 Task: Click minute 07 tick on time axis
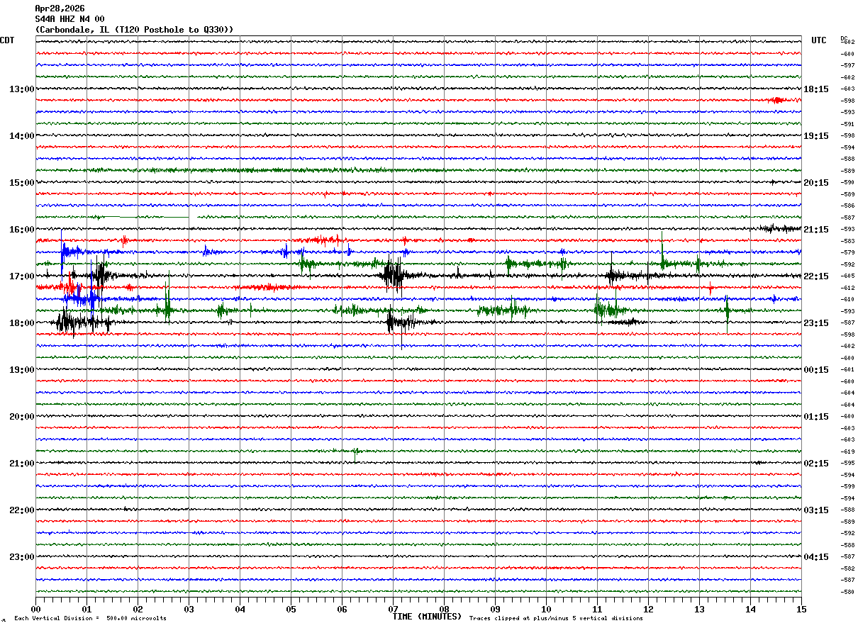393,609
